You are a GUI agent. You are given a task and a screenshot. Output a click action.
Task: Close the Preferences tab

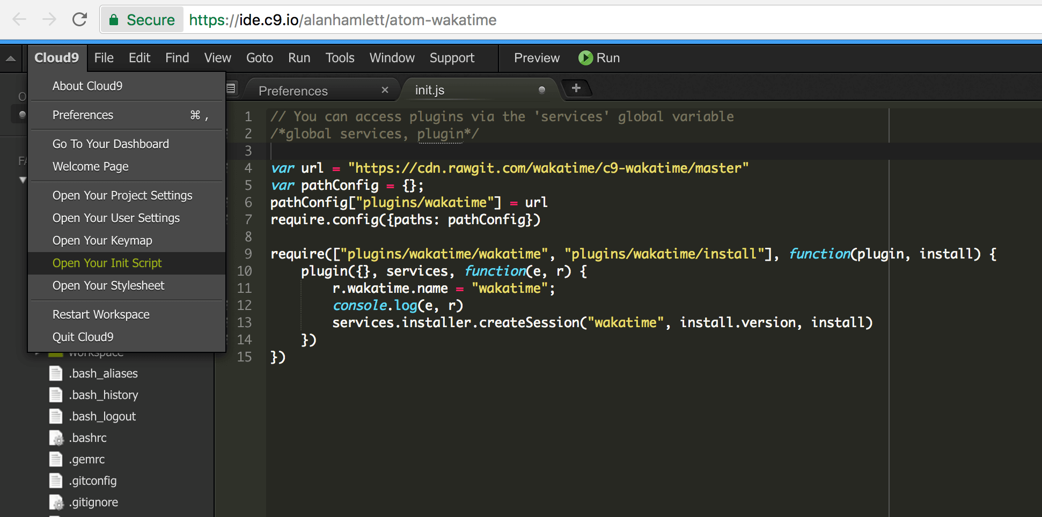(385, 90)
